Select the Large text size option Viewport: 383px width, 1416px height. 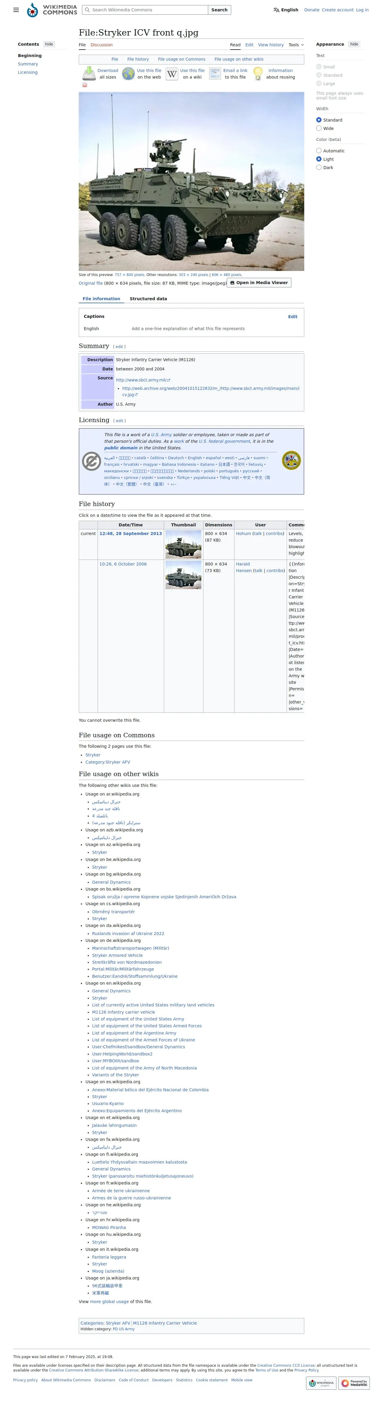click(319, 84)
